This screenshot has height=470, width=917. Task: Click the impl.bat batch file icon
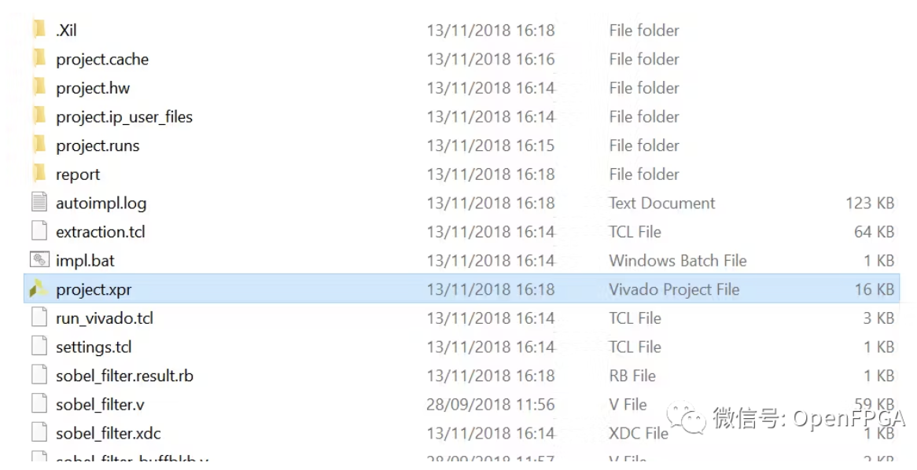(39, 260)
